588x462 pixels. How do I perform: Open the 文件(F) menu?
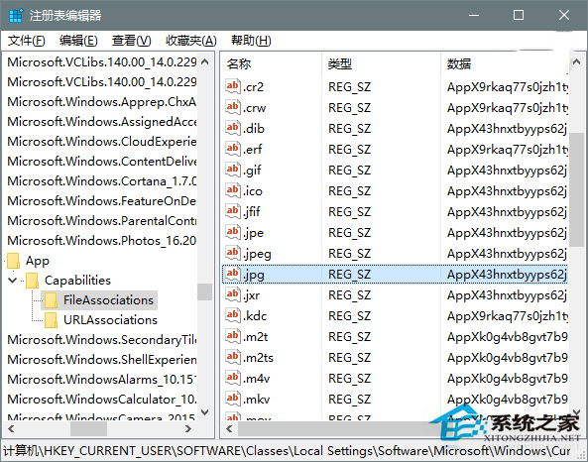(26, 41)
